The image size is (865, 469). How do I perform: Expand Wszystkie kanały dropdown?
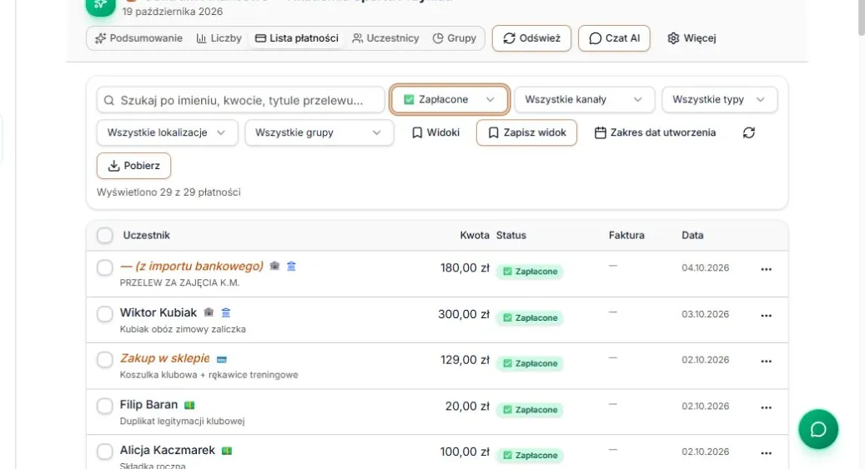tap(584, 100)
